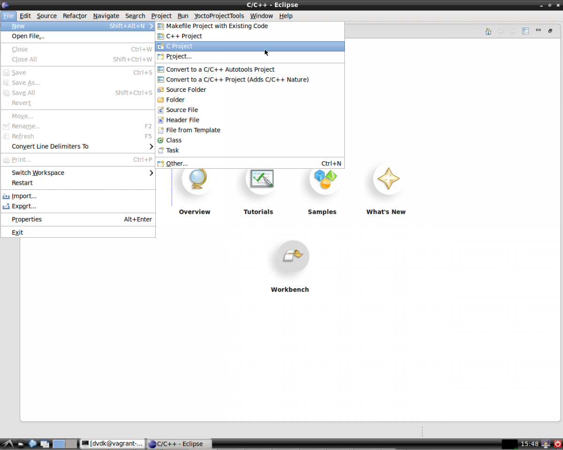Screen dimensions: 563x450
Task: Open the Tutorials icon on Welcome page
Action: pos(261,179)
